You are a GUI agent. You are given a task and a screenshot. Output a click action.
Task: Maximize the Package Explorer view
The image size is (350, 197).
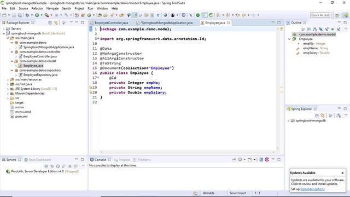click(83, 22)
